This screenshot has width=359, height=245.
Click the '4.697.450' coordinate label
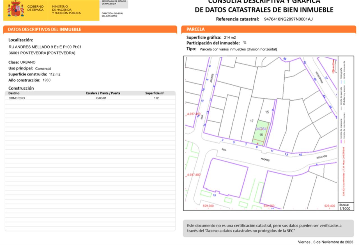pos(193,114)
